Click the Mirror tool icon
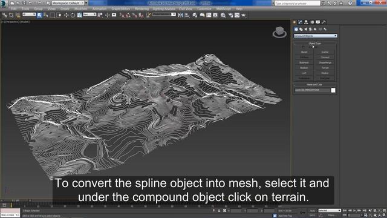 pyautogui.click(x=181, y=15)
